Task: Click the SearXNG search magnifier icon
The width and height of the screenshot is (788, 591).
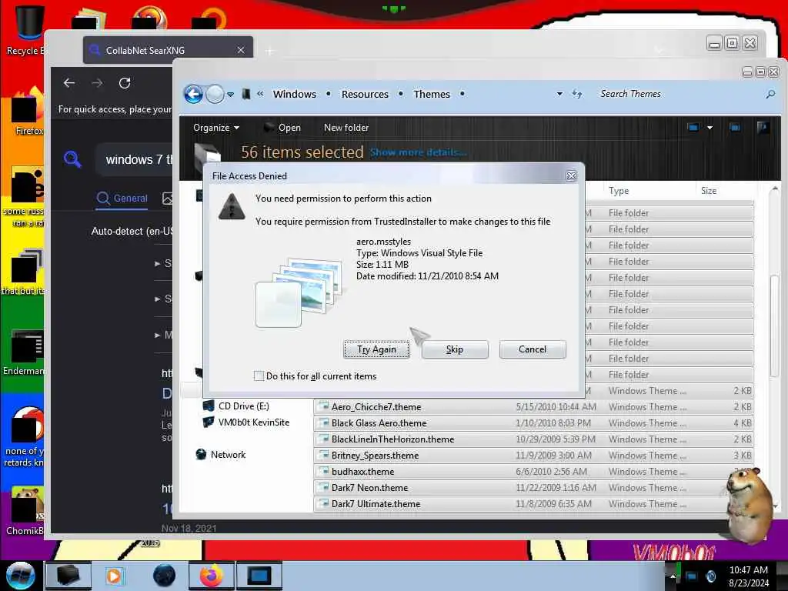Action: [x=72, y=159]
